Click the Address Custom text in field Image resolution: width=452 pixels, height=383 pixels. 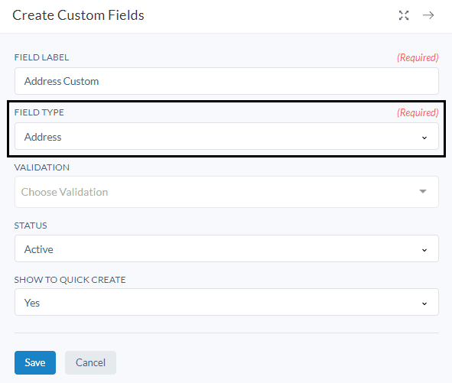click(x=61, y=81)
